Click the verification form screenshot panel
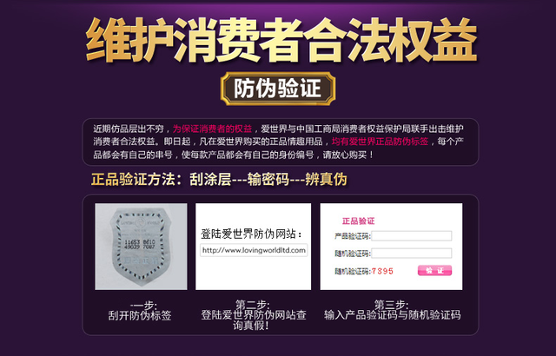 click(x=391, y=247)
